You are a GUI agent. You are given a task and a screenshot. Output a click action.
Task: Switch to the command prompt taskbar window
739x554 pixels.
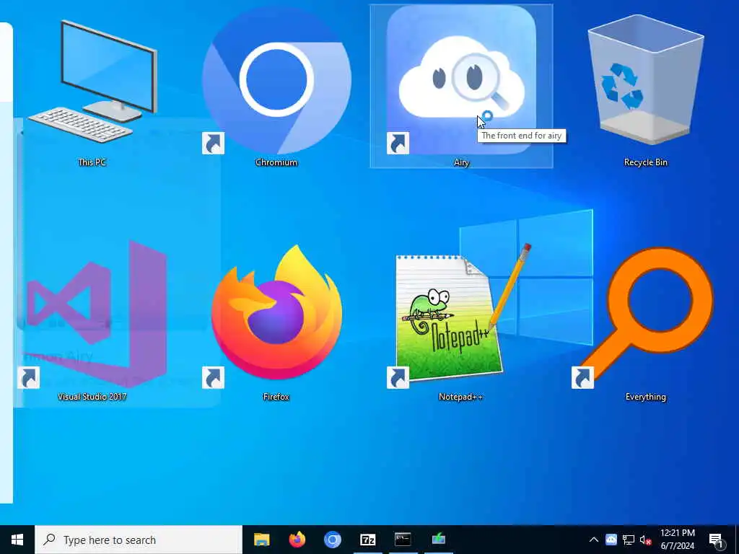[x=403, y=540]
